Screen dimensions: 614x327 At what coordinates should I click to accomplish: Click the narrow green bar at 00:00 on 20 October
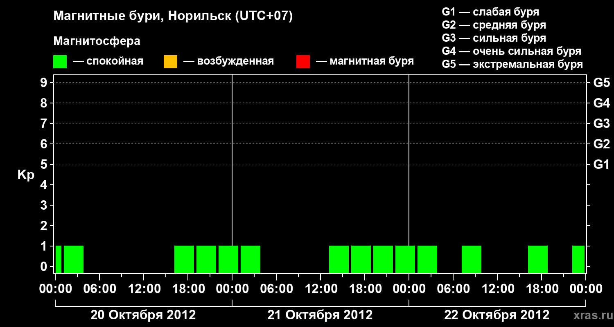pos(59,259)
